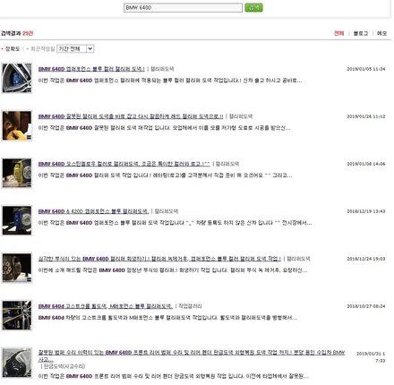Click the green search button
394x385 pixels.
(x=253, y=7)
